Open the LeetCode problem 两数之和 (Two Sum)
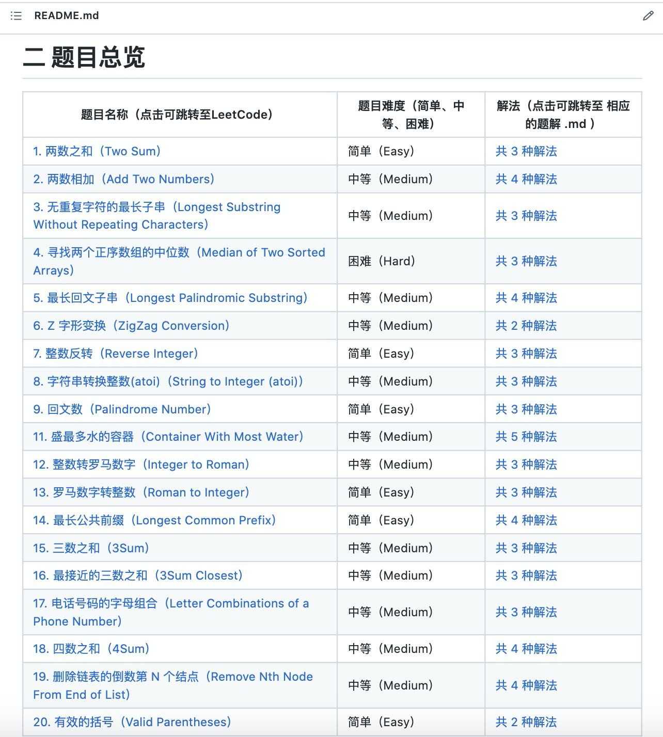This screenshot has height=737, width=663. click(97, 151)
